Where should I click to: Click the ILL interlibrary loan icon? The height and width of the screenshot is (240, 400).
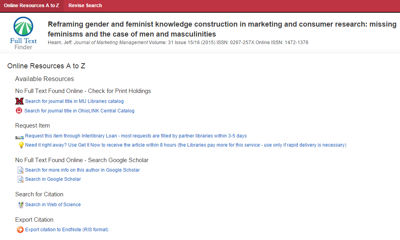click(20, 137)
